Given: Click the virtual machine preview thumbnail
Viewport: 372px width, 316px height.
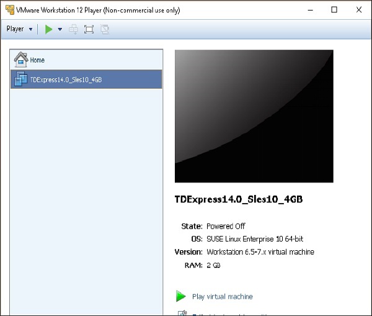Looking at the screenshot, I should (254, 116).
